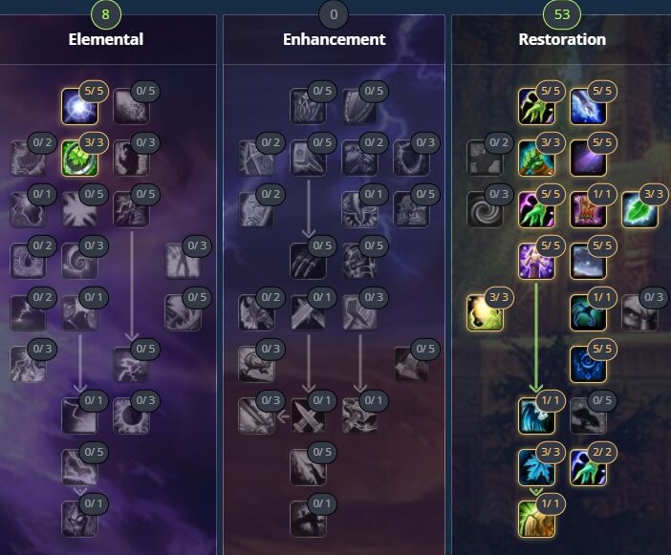
Task: Select the Focused Mind face talent icon
Action: pyautogui.click(x=640, y=313)
